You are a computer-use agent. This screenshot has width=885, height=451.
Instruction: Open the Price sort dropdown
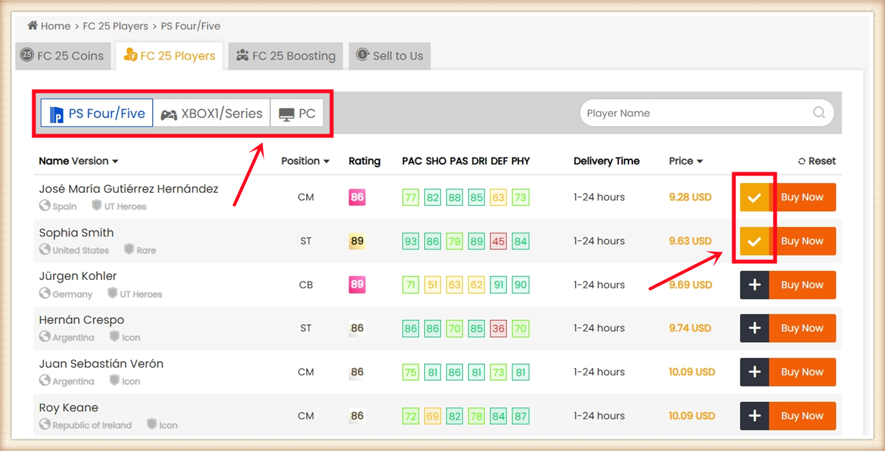686,161
